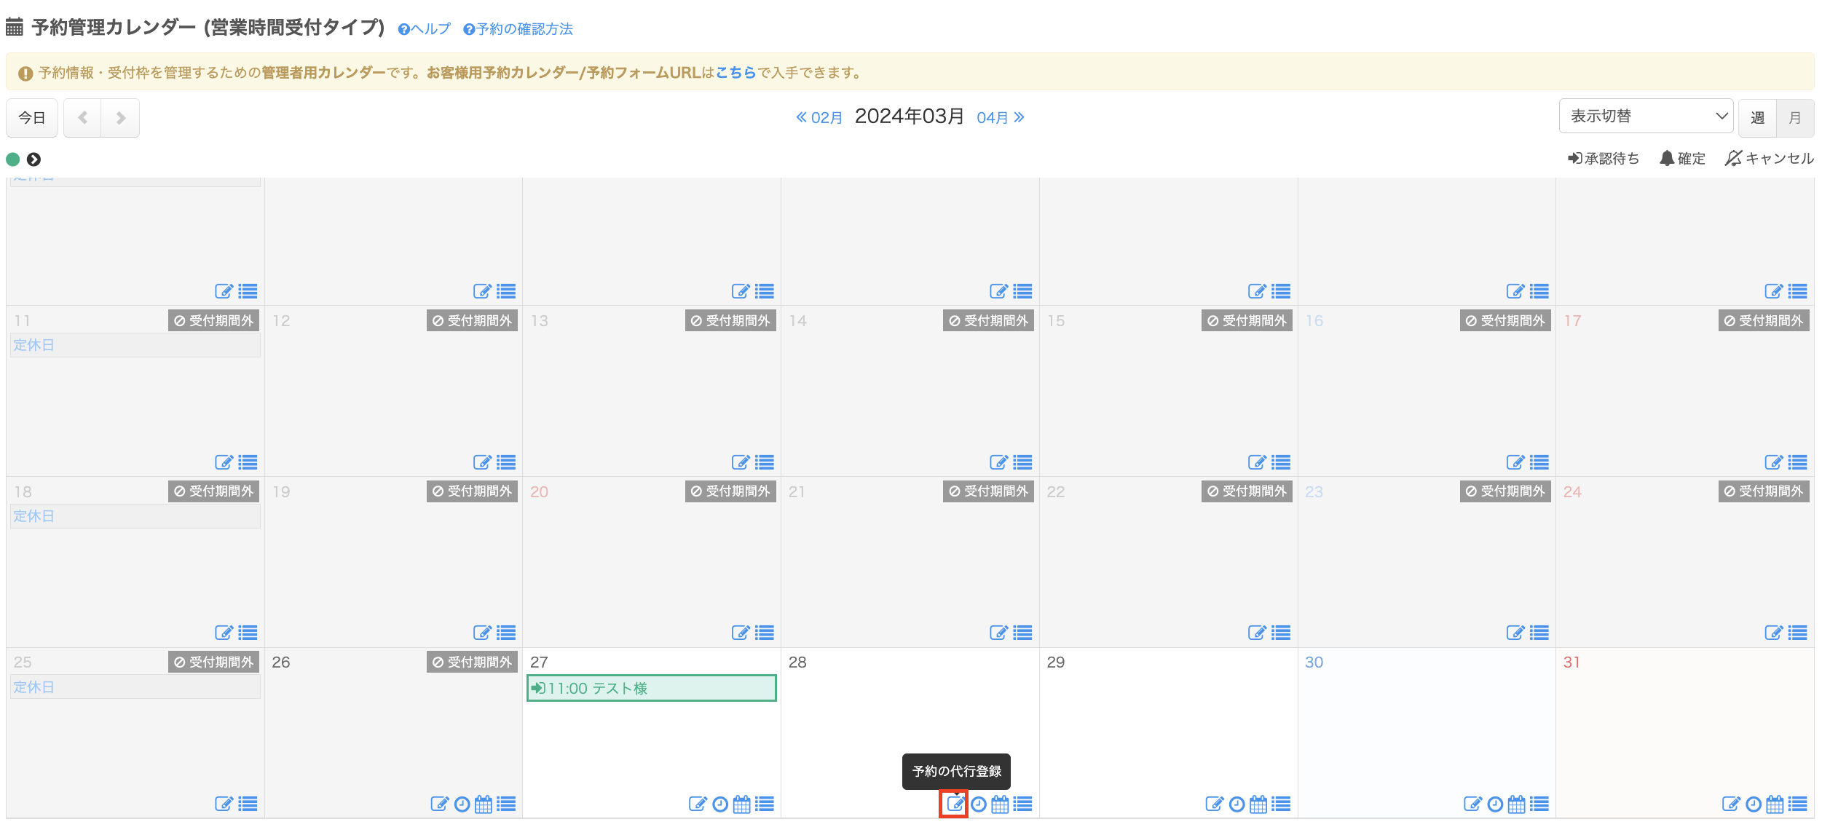Open the calendar grid icon on day 29
Screen dimensions: 1822x827
(x=1258, y=804)
